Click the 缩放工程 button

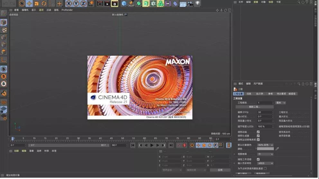(255, 107)
